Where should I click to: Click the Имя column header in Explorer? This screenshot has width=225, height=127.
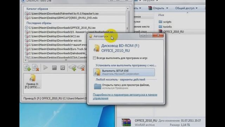[x=161, y=15]
